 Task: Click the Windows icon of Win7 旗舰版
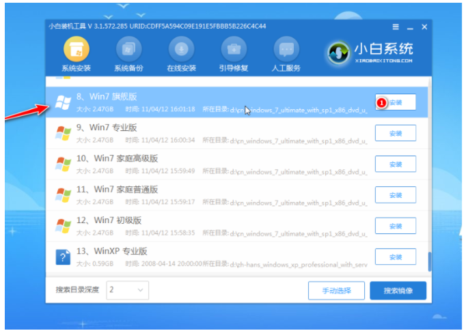point(63,103)
